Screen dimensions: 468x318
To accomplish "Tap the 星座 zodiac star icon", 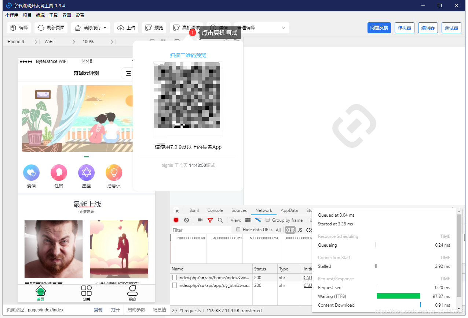I will (86, 173).
